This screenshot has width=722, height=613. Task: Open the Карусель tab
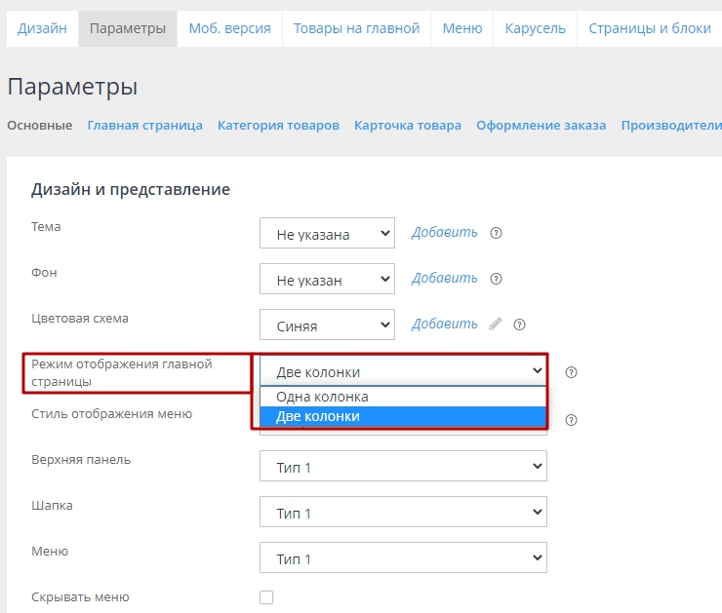tap(535, 28)
